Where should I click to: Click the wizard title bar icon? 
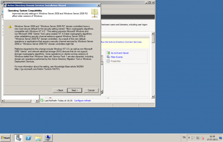click(x=6, y=6)
